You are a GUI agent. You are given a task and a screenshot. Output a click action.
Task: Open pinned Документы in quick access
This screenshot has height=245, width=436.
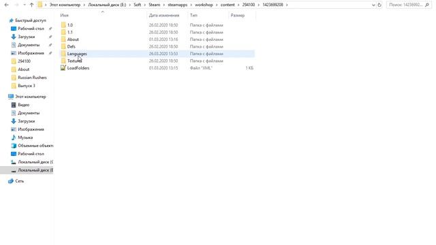(x=29, y=45)
